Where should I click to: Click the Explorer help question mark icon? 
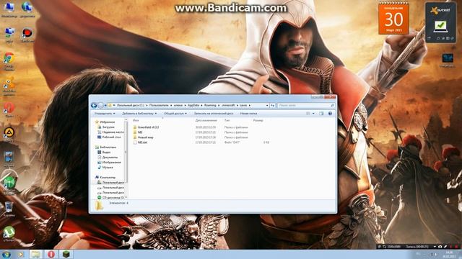click(x=330, y=114)
